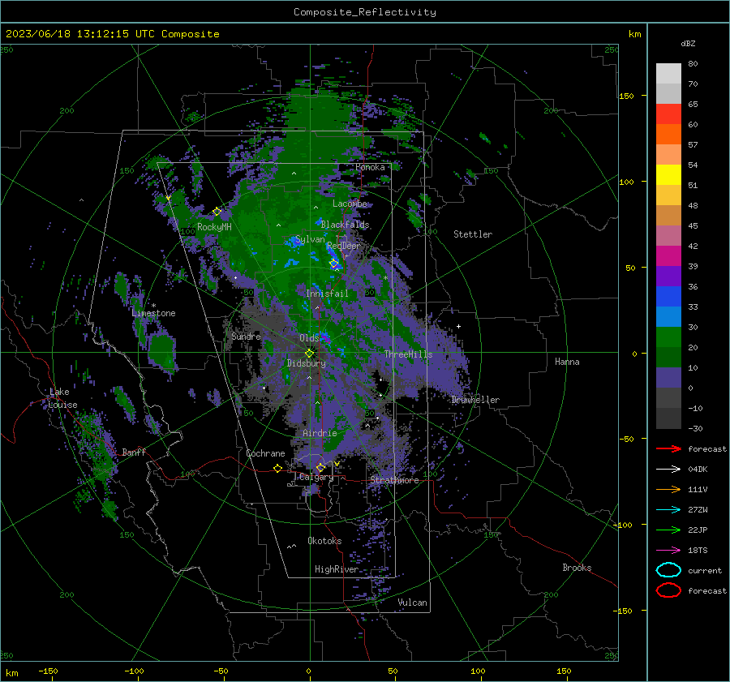This screenshot has width=730, height=682.
Task: Click the orange 111V arrow symbol
Action: (x=668, y=489)
